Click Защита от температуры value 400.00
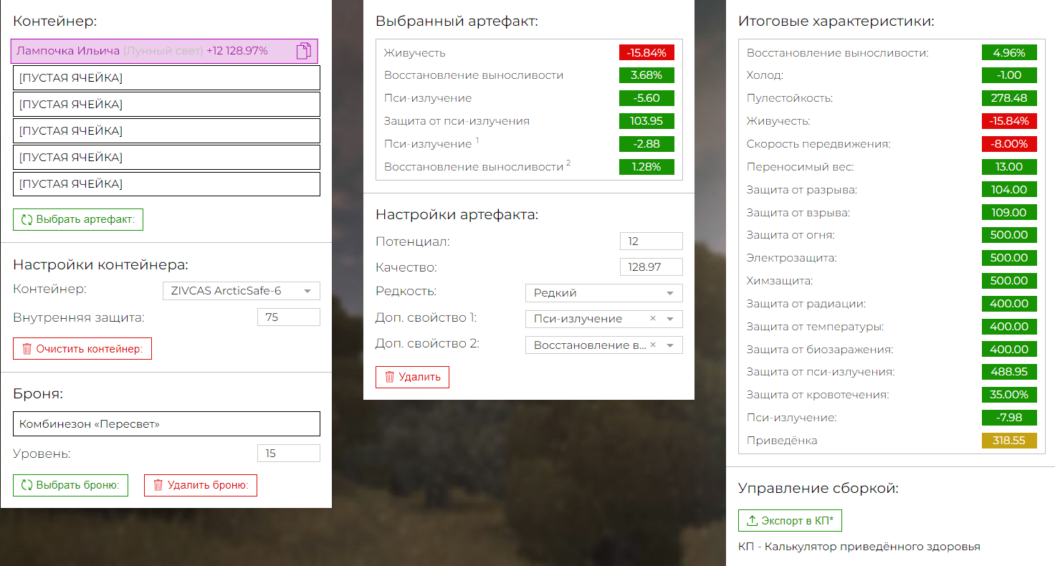This screenshot has height=566, width=1055. (1009, 327)
